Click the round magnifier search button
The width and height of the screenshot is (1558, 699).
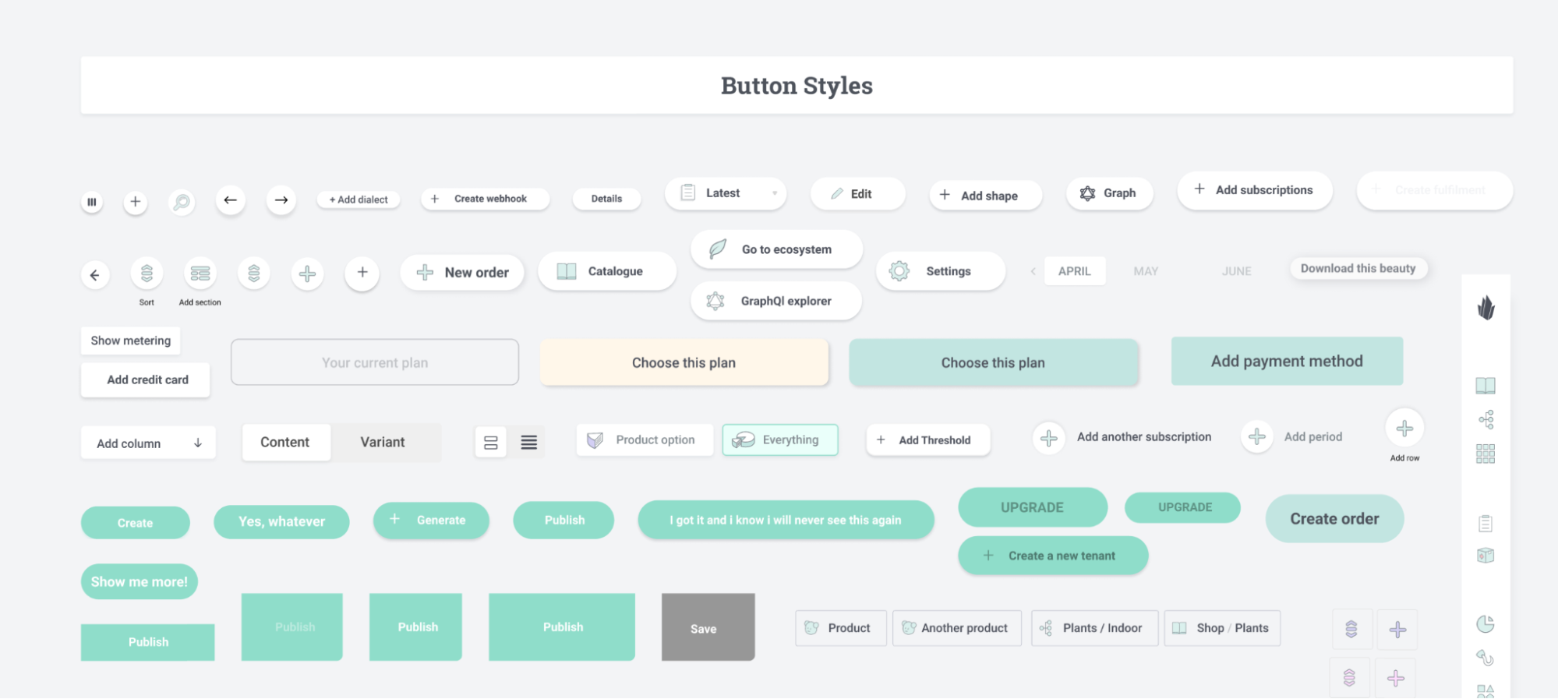click(x=182, y=202)
